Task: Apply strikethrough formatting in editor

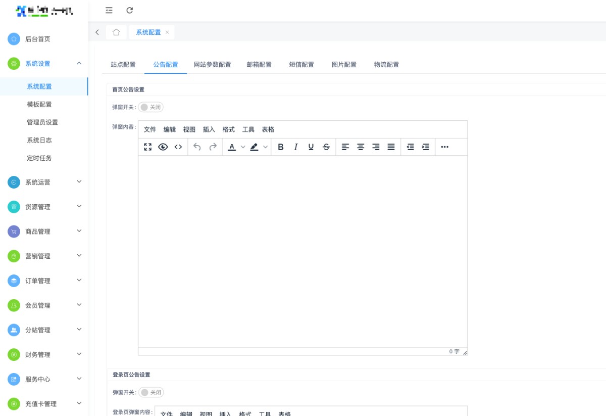Action: point(326,147)
